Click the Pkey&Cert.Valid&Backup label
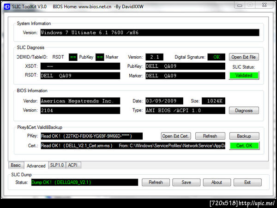 [40, 127]
